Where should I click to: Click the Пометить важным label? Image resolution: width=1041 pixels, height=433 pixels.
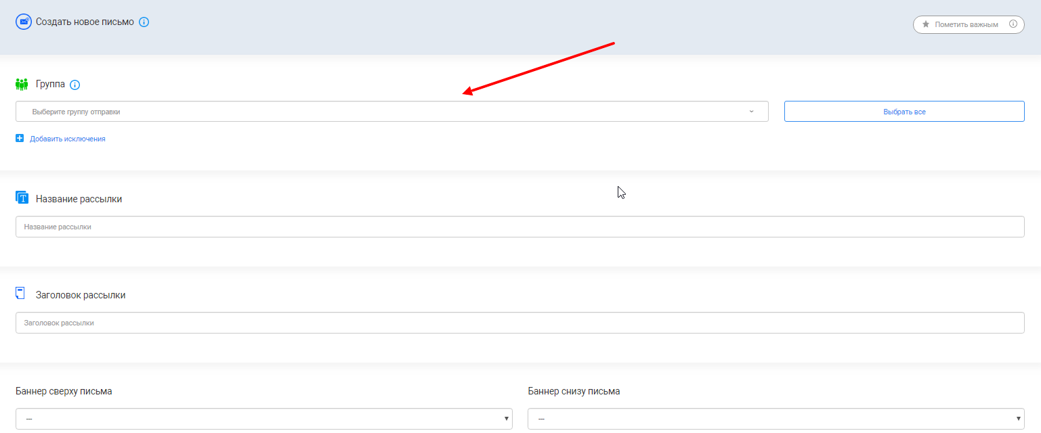click(x=966, y=24)
